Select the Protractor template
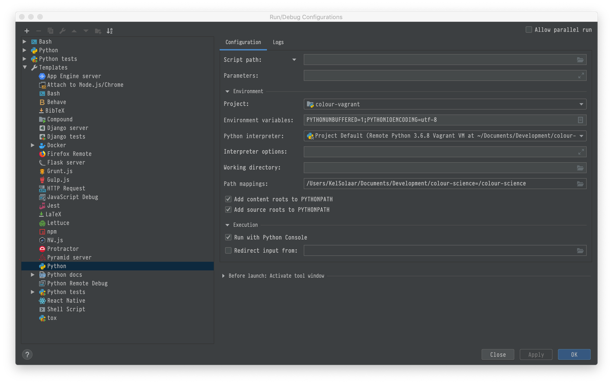Viewport: 613px width, 384px height. point(58,249)
